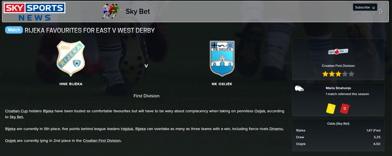Click the Sky Sports News logo

(x=34, y=12)
